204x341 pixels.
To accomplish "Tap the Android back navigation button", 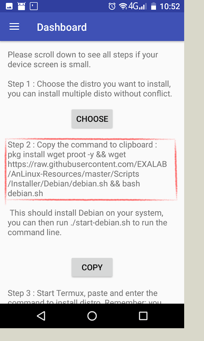I will pyautogui.click(x=41, y=316).
